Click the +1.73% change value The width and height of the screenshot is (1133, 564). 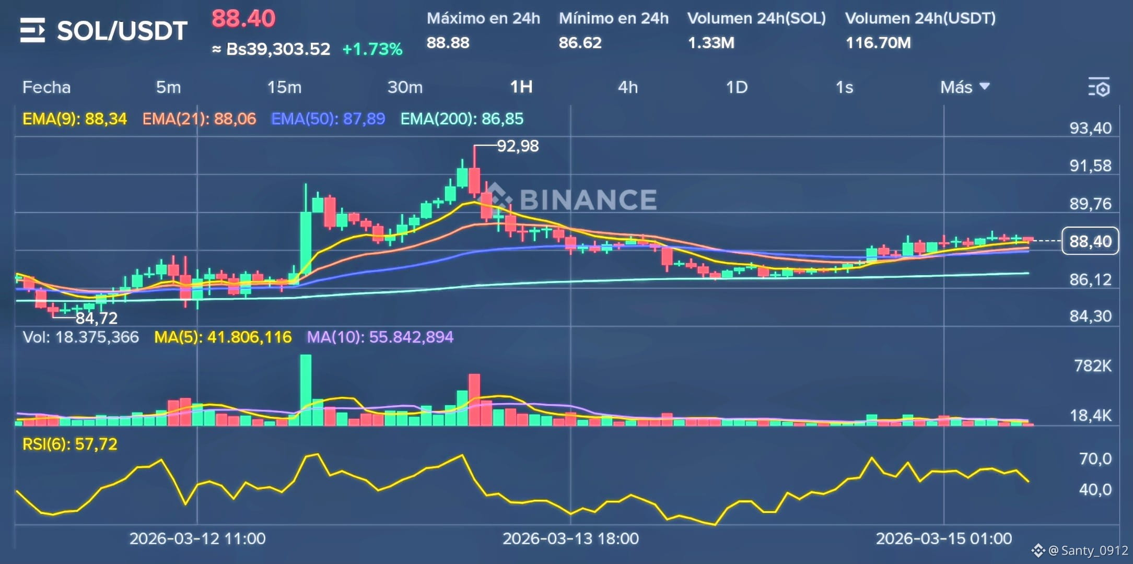click(372, 49)
